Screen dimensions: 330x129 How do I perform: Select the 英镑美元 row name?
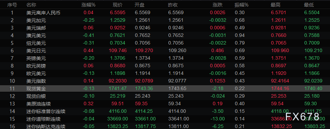click(36, 58)
